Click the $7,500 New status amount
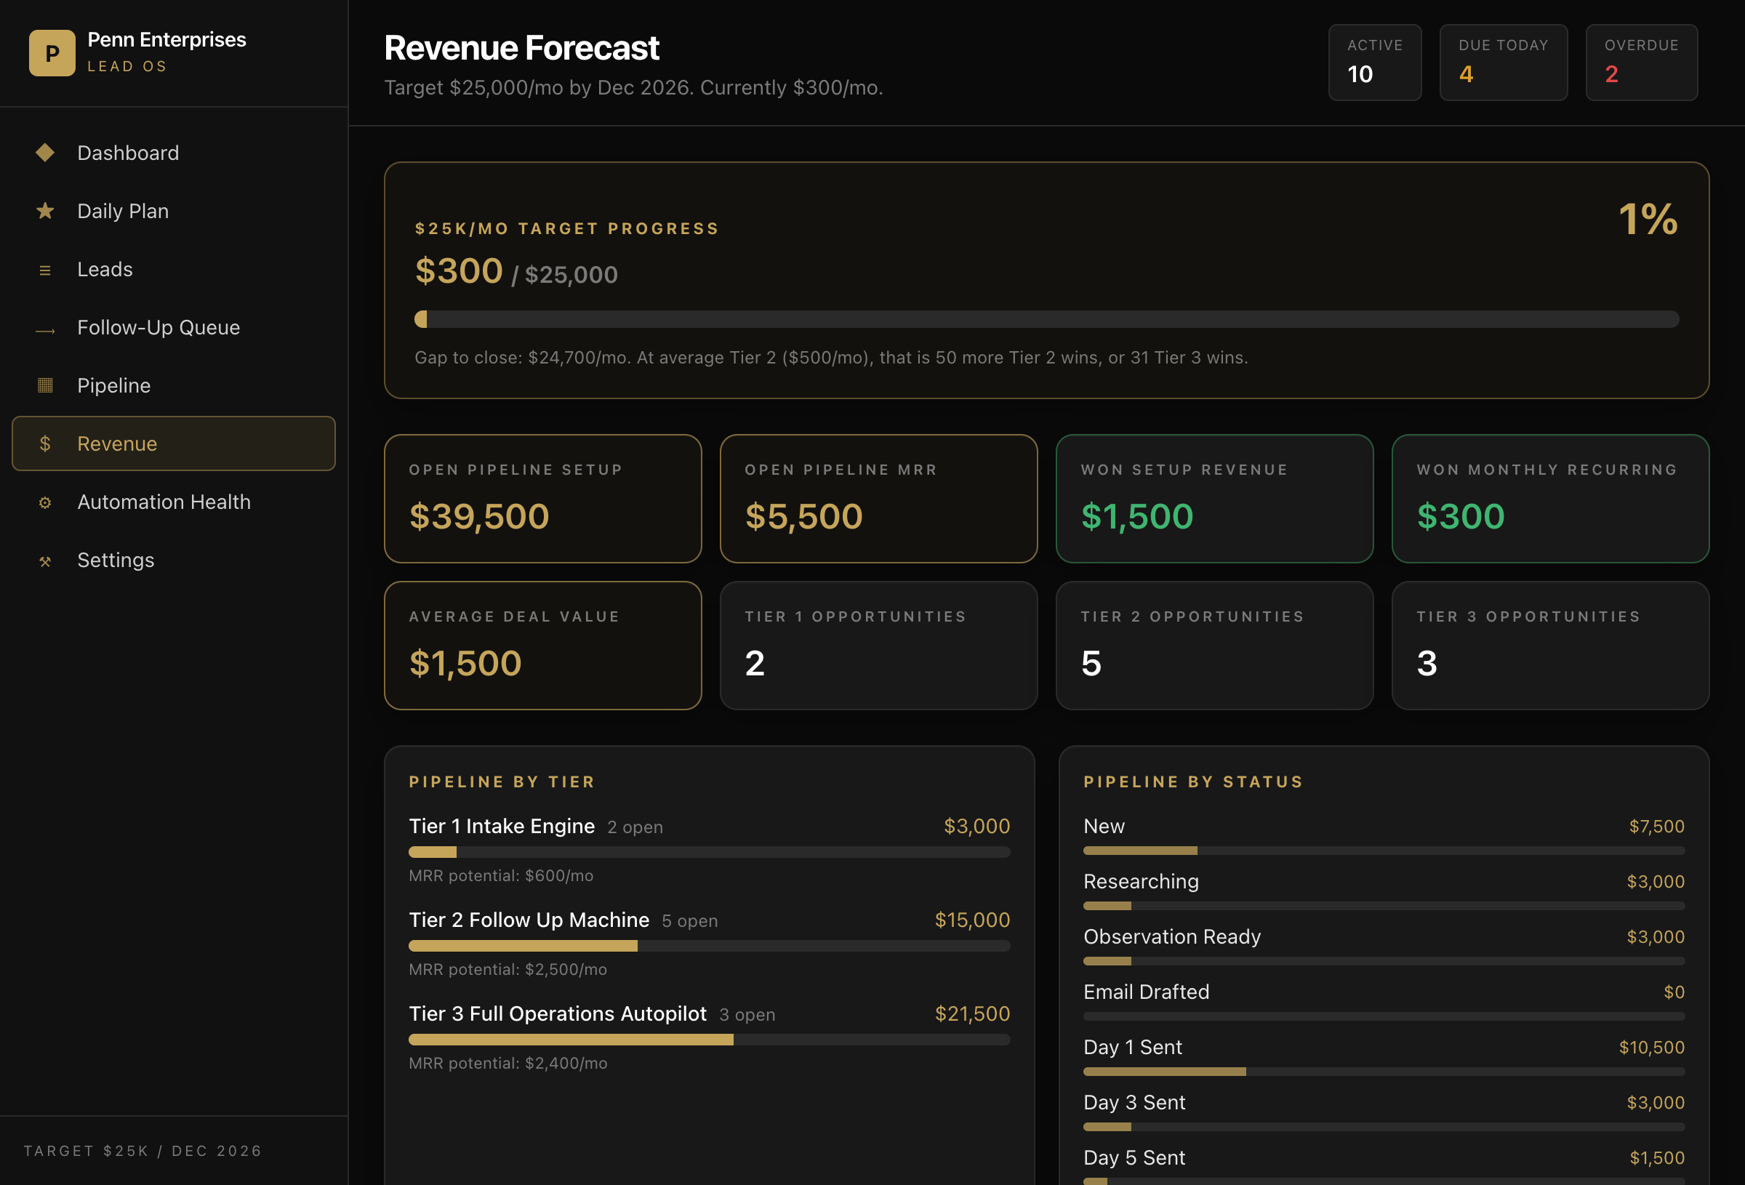This screenshot has height=1185, width=1745. pos(1656,827)
